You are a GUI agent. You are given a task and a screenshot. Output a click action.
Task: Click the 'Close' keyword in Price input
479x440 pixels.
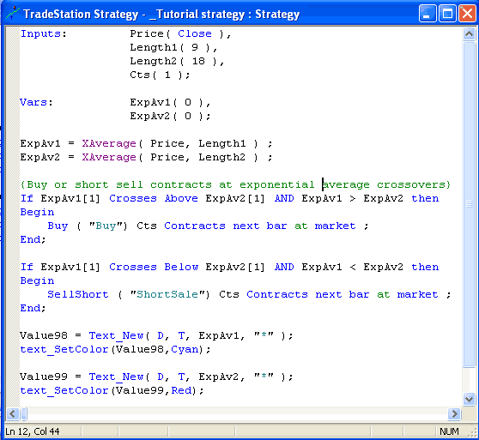click(x=195, y=33)
